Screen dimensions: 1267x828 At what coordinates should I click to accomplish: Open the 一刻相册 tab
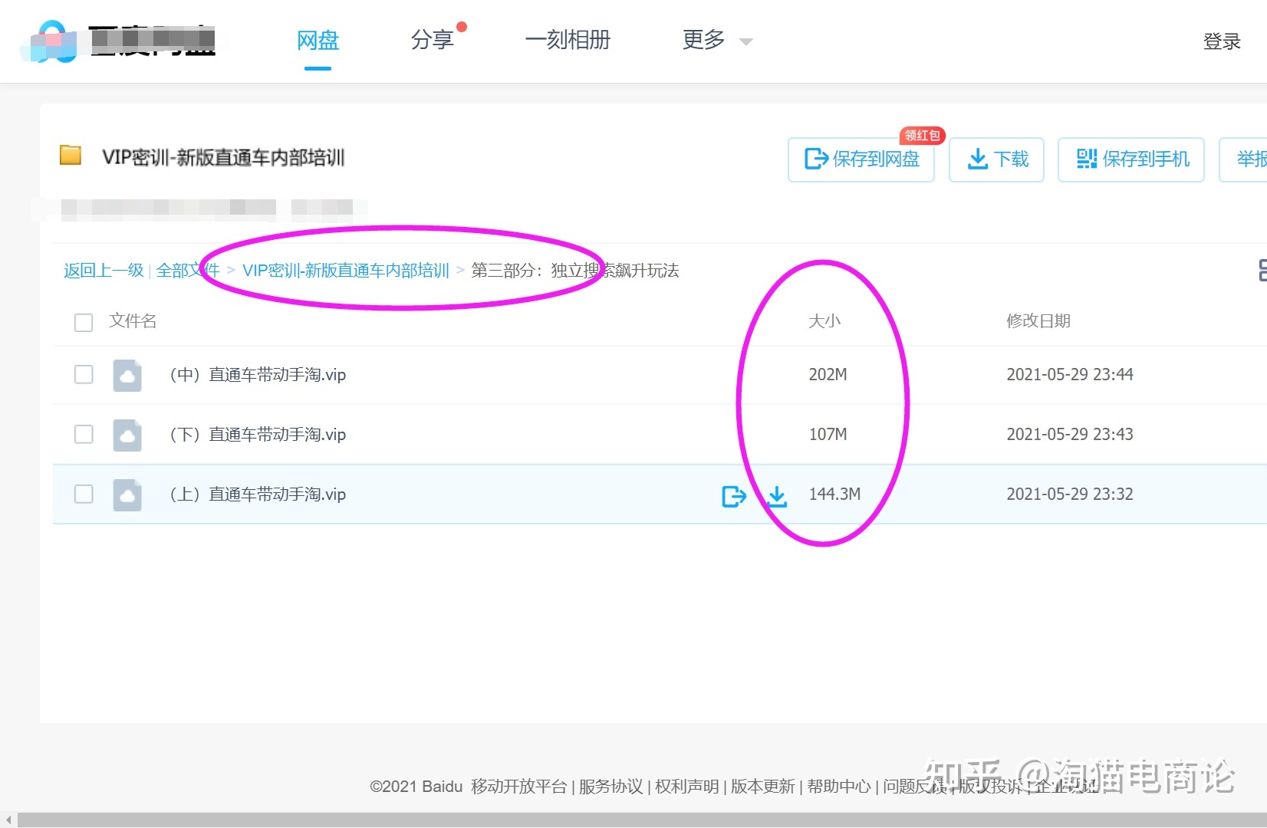pos(568,40)
